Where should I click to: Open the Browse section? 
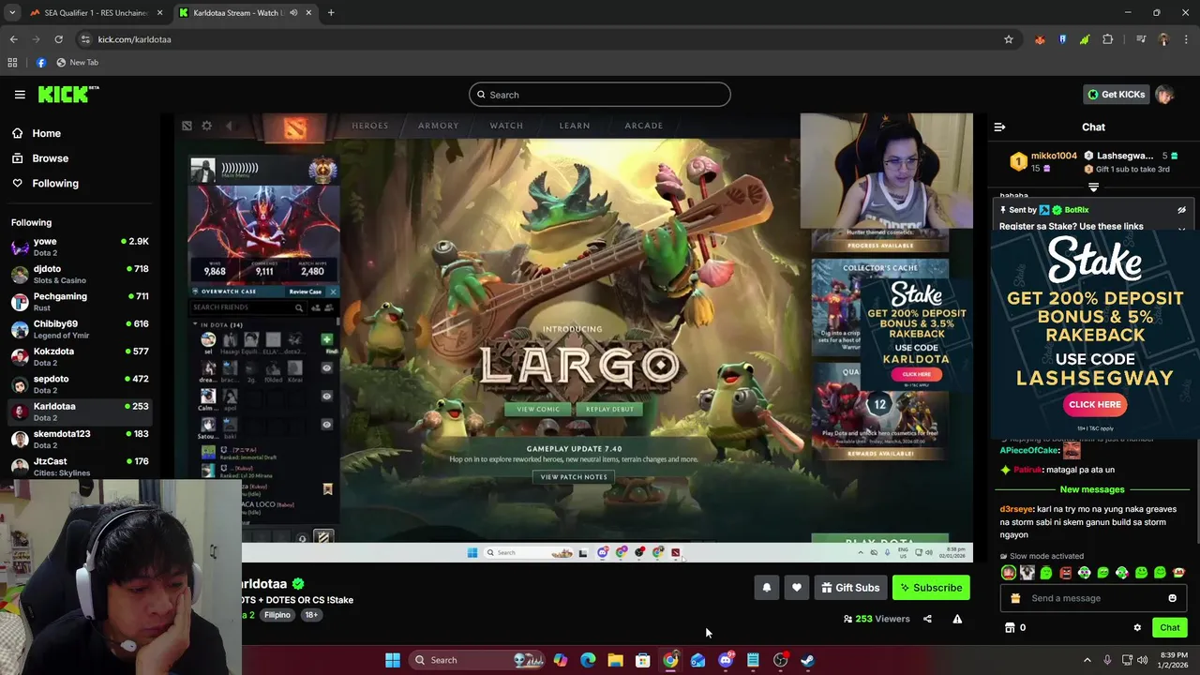[x=50, y=158]
